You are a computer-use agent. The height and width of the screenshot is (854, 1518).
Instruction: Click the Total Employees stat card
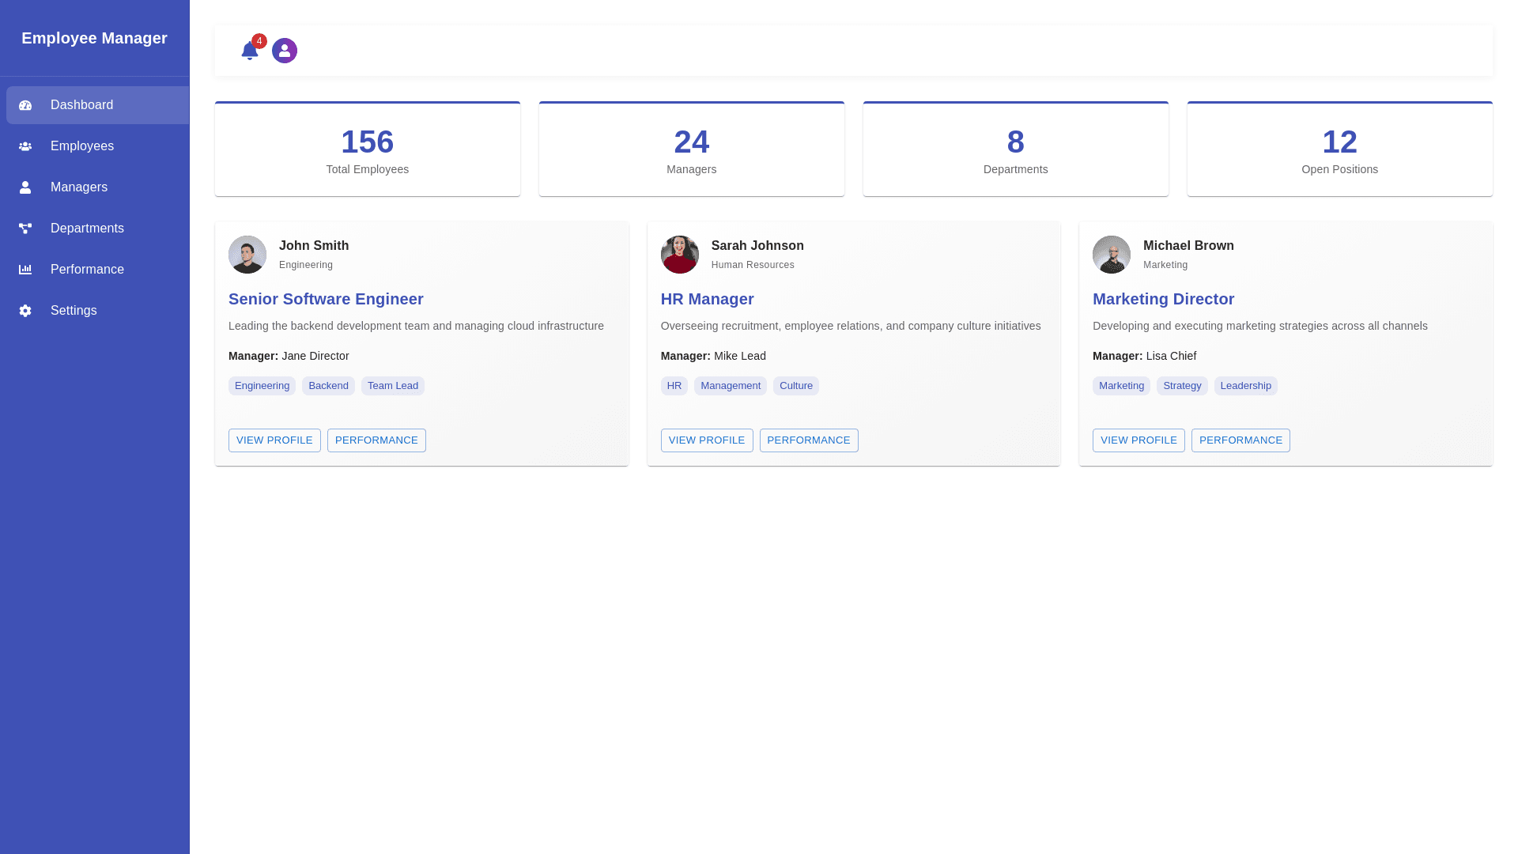[367, 149]
